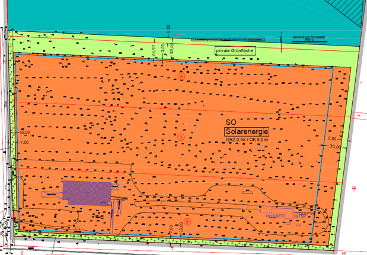Click the 10,00 dimension label on left edge
Image resolution: width=367 pixels, height=255 pixels.
click(x=24, y=133)
